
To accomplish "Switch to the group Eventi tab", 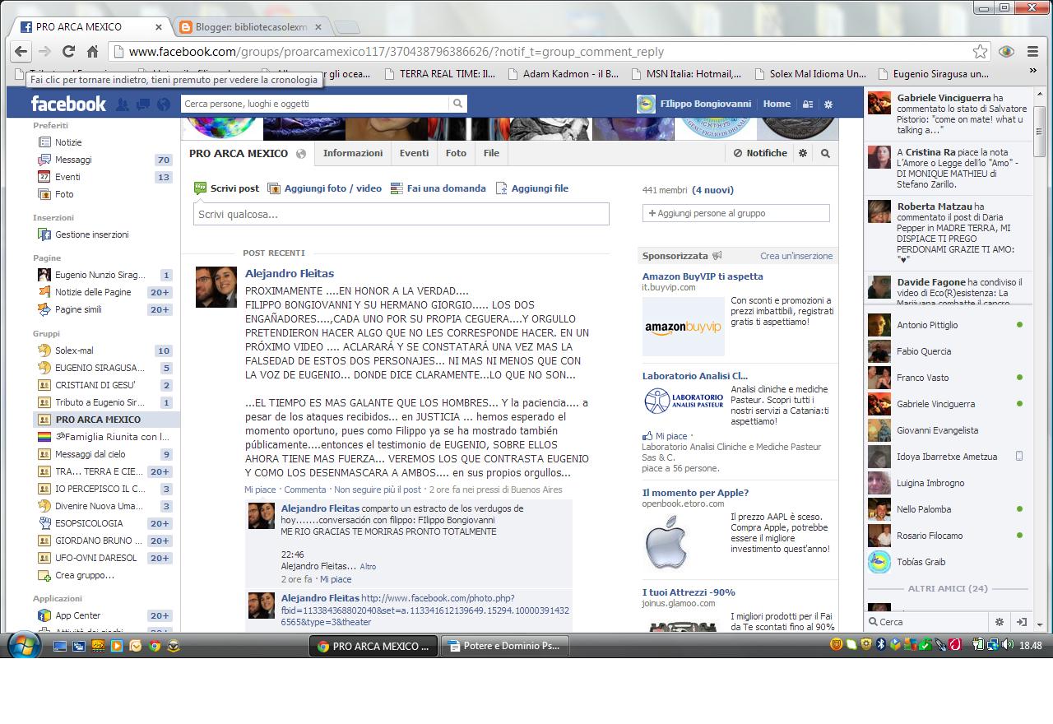I will (x=414, y=153).
